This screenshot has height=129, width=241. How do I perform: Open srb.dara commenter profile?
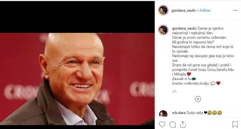tap(178, 113)
